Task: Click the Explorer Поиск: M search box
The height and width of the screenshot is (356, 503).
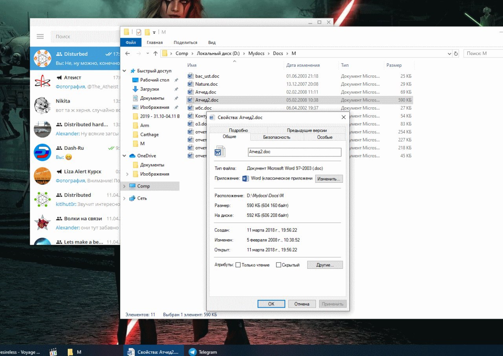Action: (x=483, y=53)
